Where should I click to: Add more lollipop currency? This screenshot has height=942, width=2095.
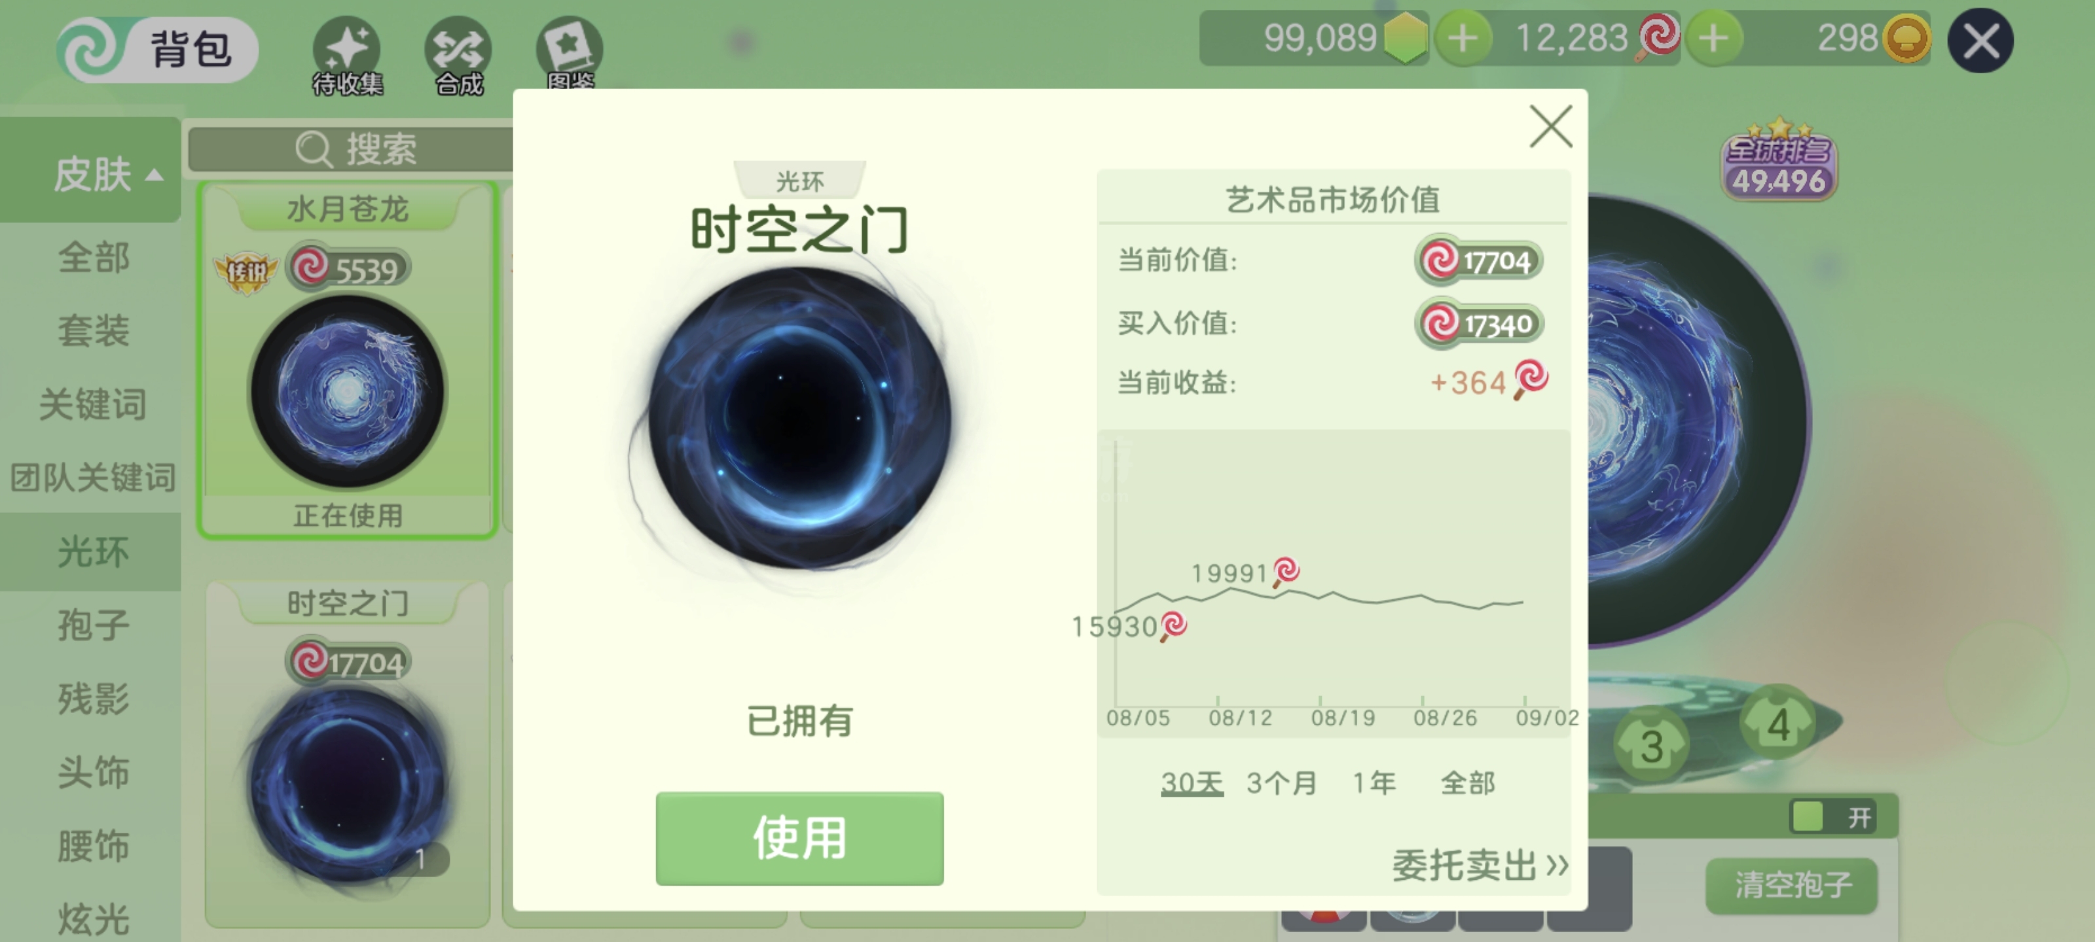[x=1715, y=38]
